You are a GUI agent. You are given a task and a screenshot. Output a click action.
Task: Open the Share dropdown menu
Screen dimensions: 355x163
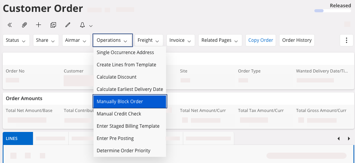[46, 40]
